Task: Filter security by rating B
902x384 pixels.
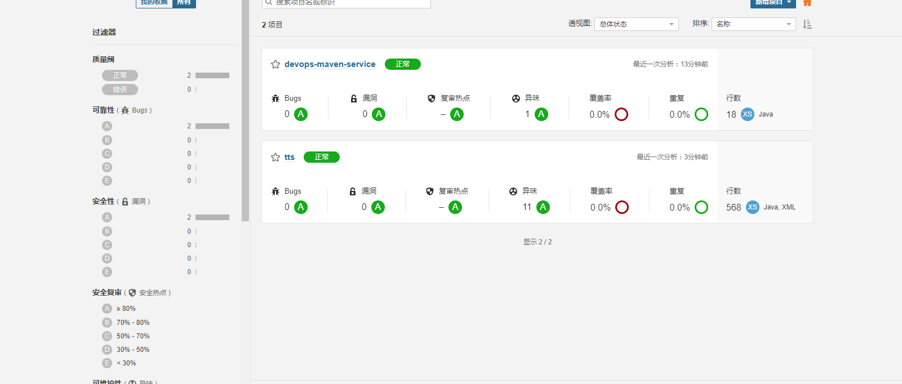Action: (x=107, y=231)
